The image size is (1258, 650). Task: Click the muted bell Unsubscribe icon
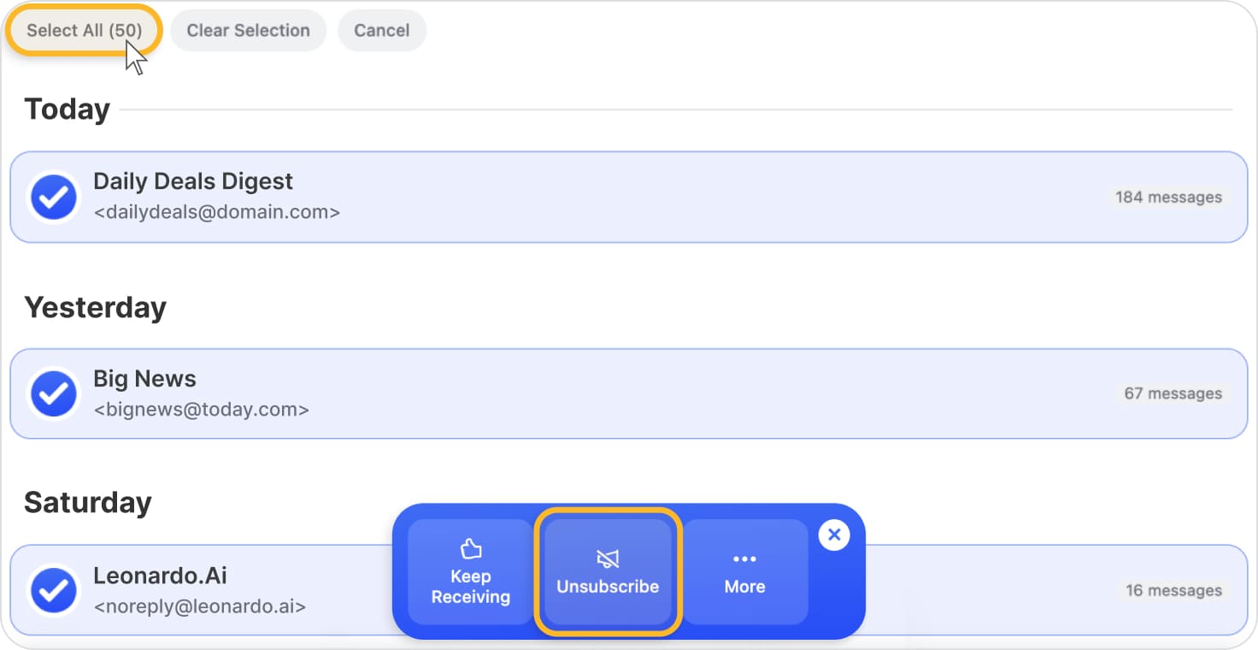[608, 558]
